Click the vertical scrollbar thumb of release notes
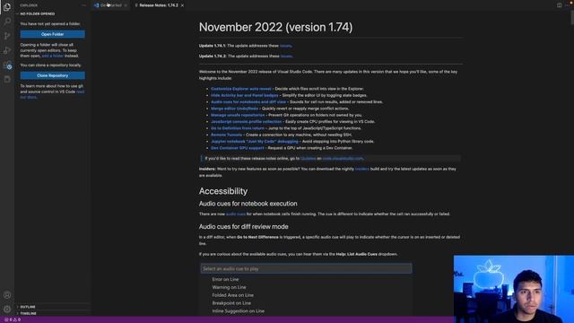Viewport: 574px width, 323px height. coord(572,17)
